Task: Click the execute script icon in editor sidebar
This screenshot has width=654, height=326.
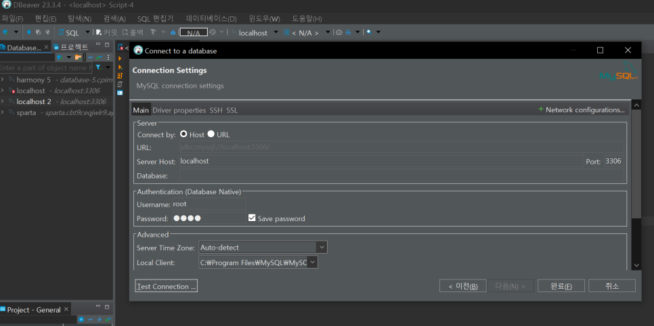Action: click(120, 76)
